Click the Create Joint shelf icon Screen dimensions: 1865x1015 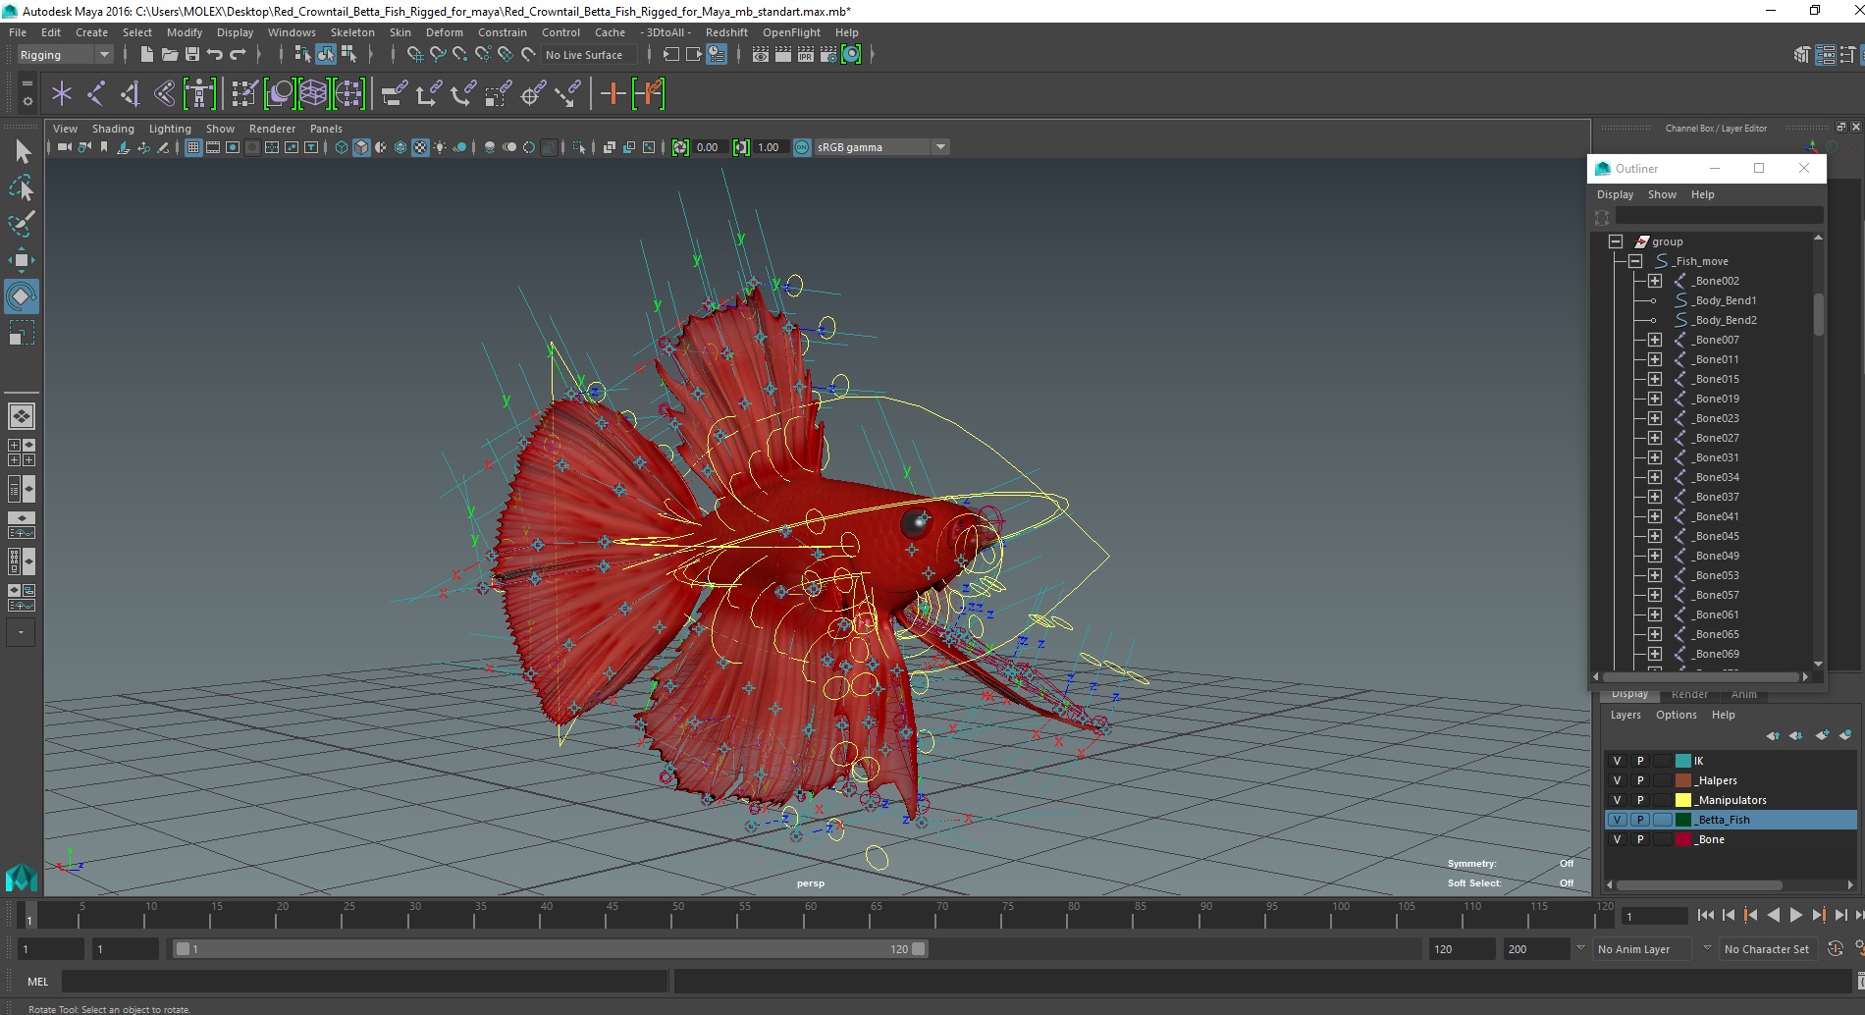(96, 94)
